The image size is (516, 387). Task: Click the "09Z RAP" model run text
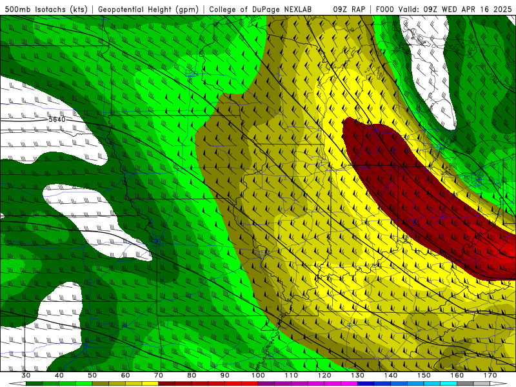pyautogui.click(x=349, y=9)
